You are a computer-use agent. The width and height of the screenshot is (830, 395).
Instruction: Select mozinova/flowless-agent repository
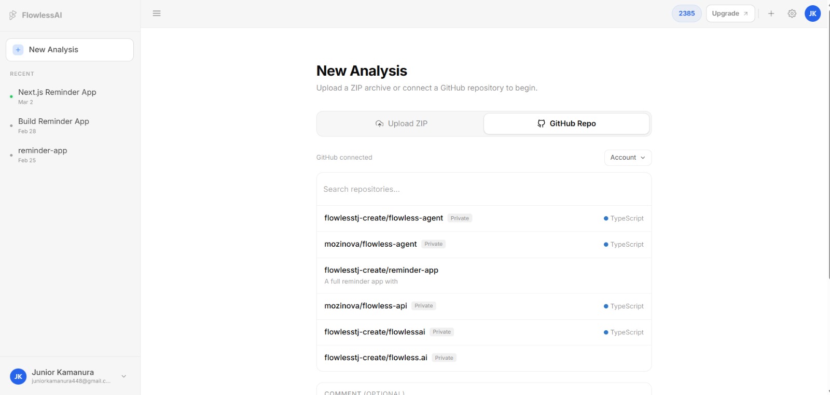click(x=484, y=244)
